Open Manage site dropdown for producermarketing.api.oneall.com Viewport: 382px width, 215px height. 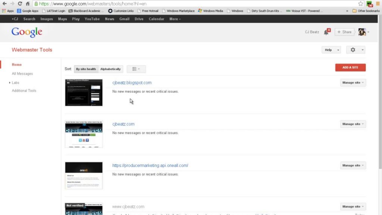point(353,165)
